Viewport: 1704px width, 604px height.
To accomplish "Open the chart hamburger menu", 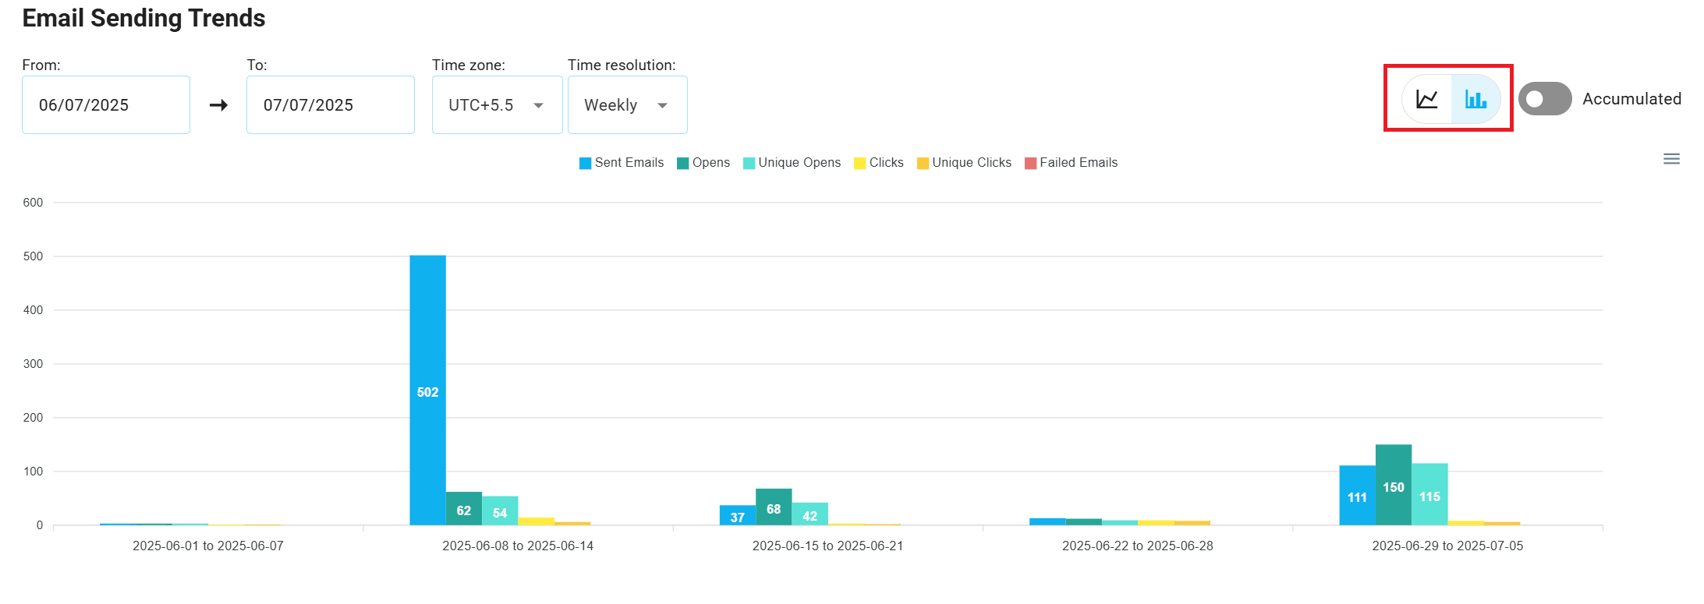I will point(1671,159).
